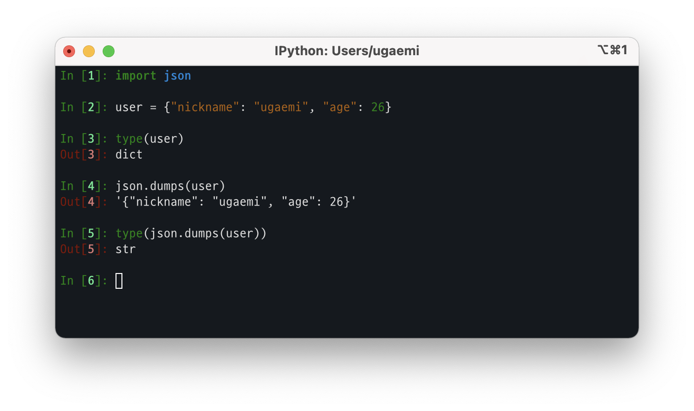
Task: Click the In [6] prompt
Action: pos(84,281)
